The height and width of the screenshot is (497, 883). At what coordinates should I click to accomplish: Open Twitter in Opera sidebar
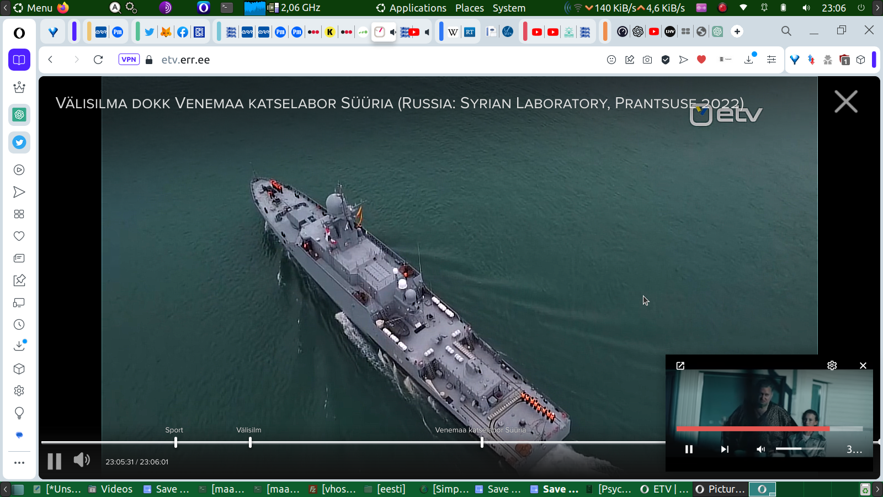(x=19, y=142)
